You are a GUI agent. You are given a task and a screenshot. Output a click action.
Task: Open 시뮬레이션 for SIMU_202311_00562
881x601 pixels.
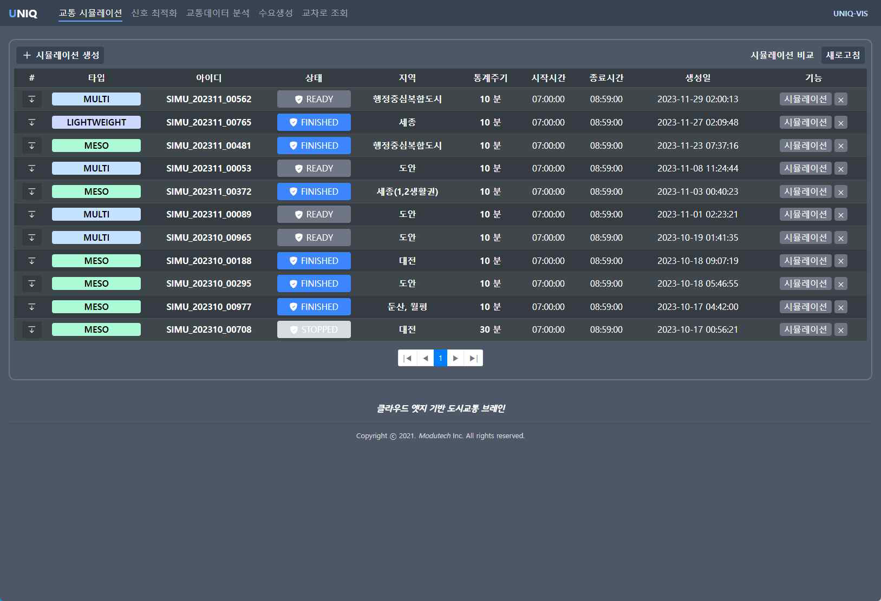806,99
